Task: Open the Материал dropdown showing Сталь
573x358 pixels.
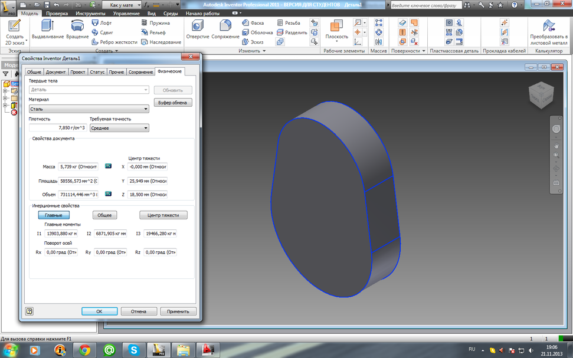Action: coord(89,109)
